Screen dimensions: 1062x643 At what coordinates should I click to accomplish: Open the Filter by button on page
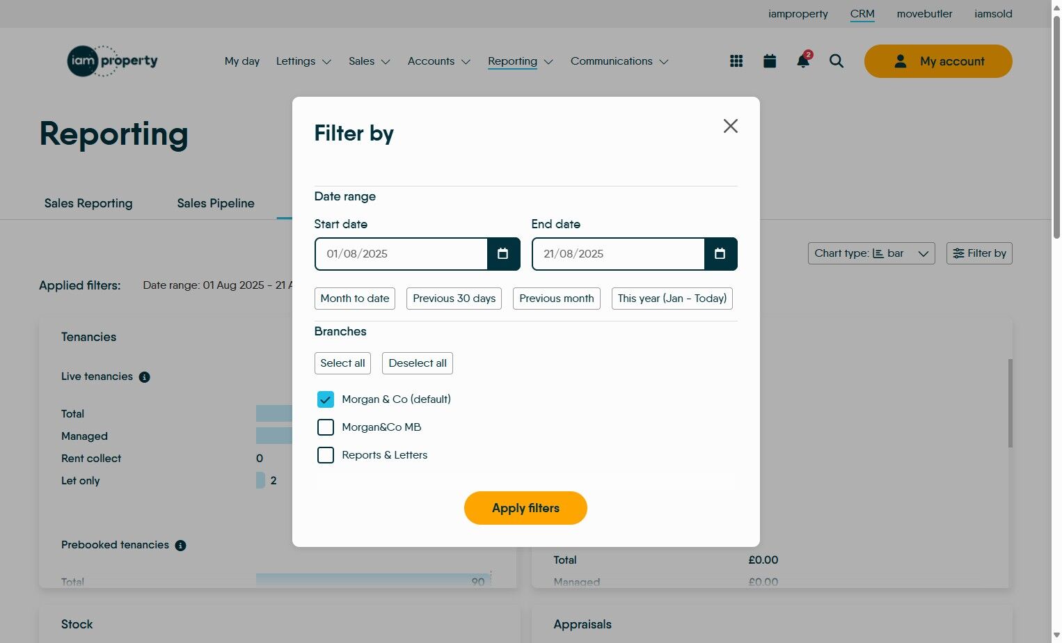click(979, 253)
